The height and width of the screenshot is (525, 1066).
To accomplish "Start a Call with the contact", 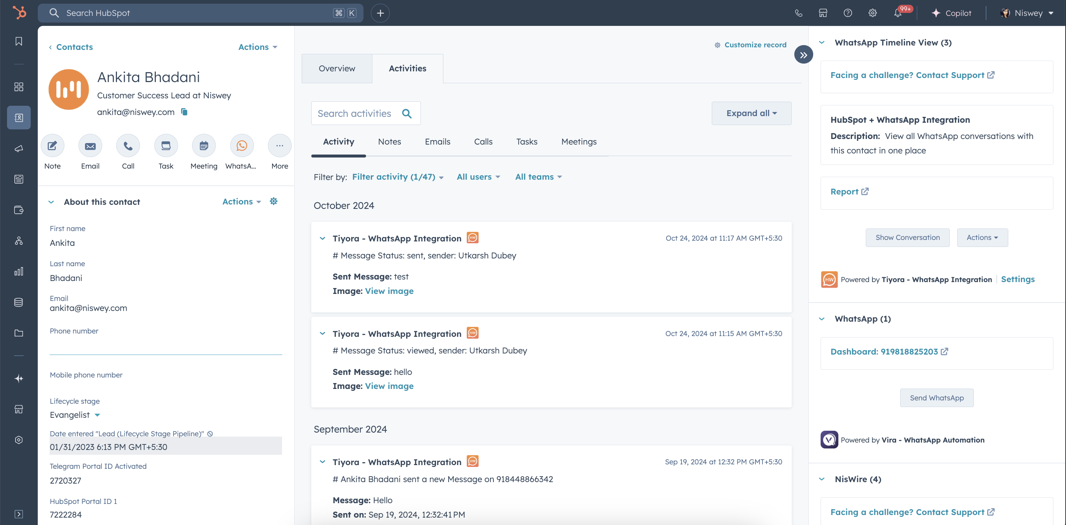I will click(x=128, y=146).
